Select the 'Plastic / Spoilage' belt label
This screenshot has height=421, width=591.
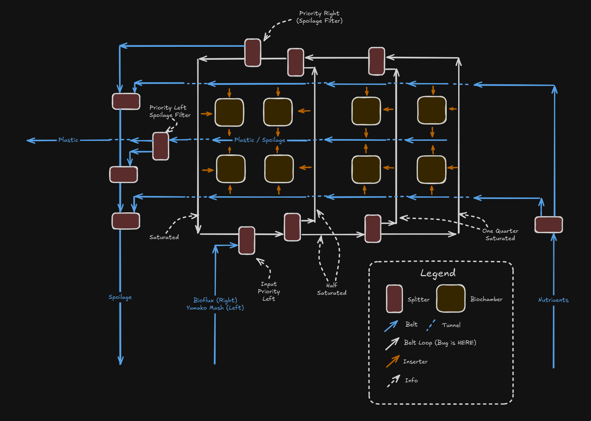[x=260, y=140]
